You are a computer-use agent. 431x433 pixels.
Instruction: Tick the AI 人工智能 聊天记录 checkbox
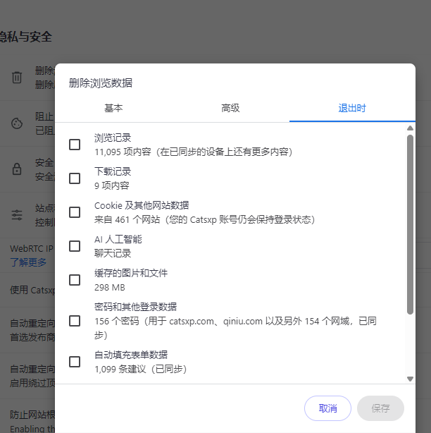75,246
